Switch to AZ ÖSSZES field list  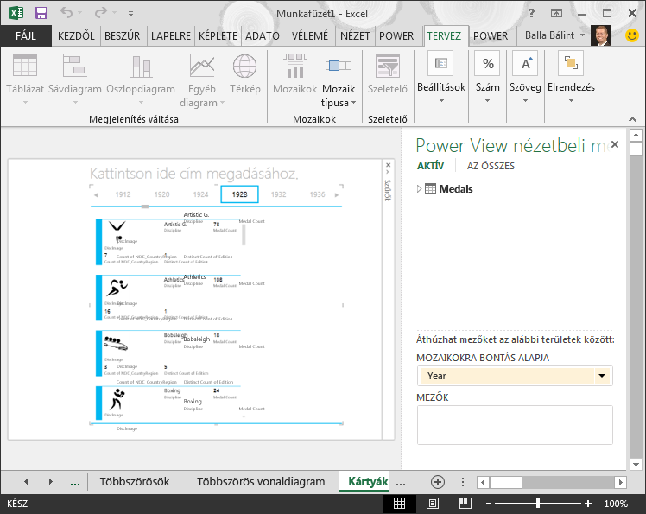point(491,166)
